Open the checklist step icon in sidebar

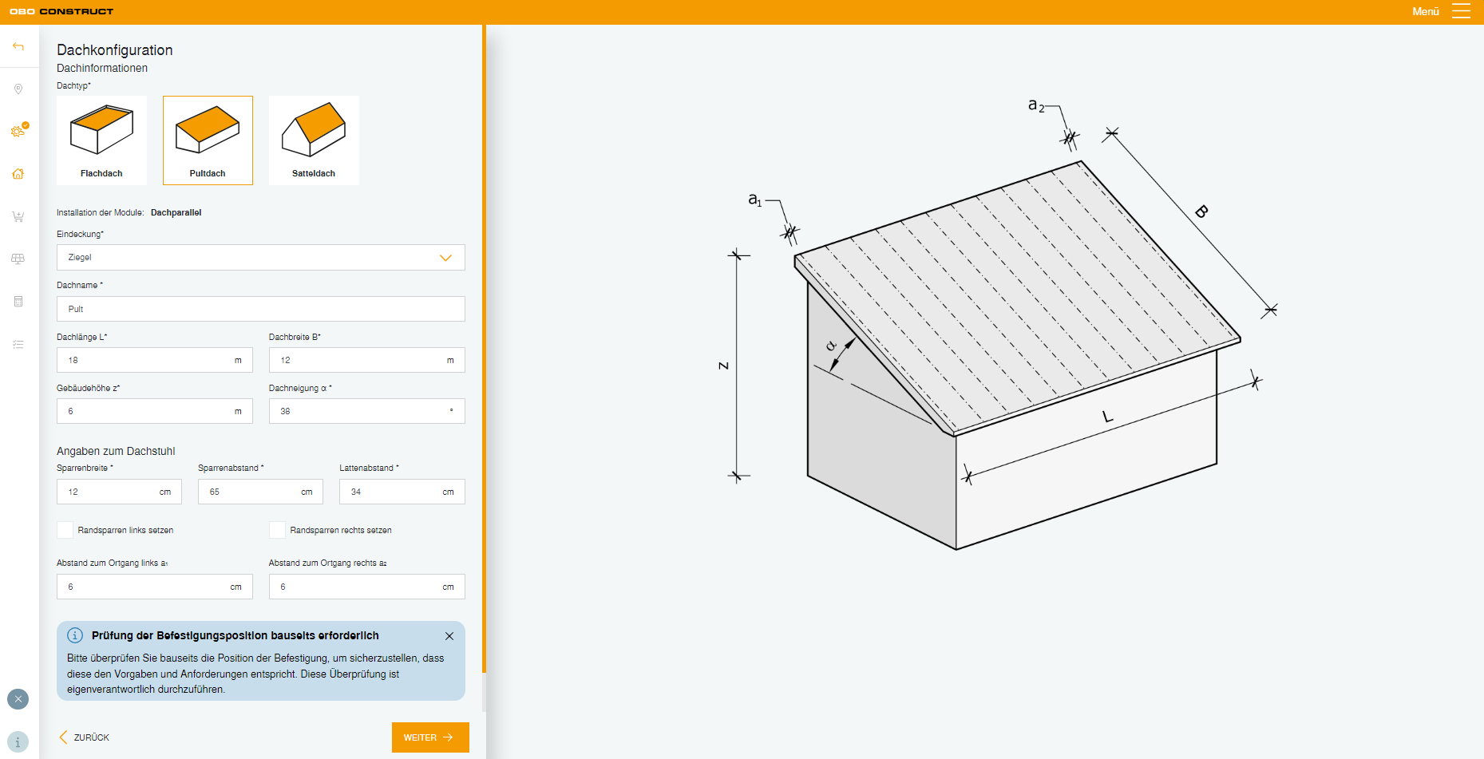pos(18,345)
